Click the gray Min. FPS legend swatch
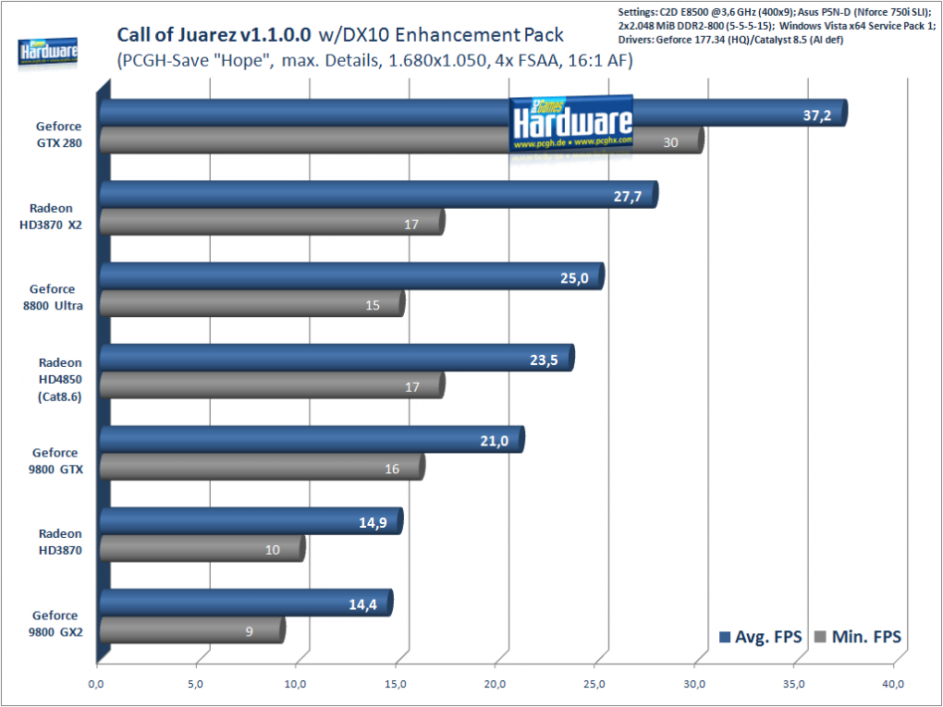 [x=820, y=637]
